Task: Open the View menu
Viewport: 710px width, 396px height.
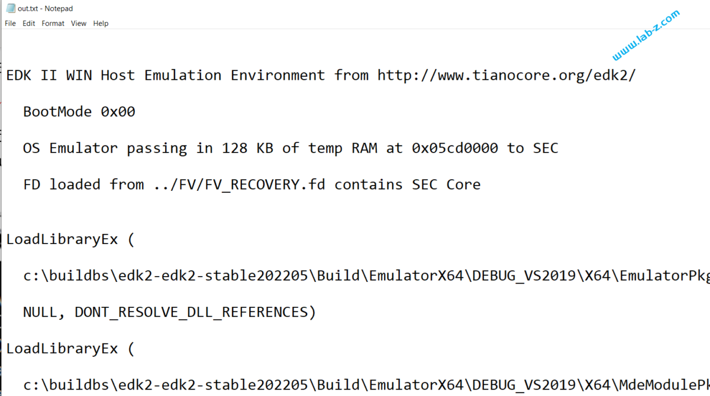Action: tap(79, 23)
